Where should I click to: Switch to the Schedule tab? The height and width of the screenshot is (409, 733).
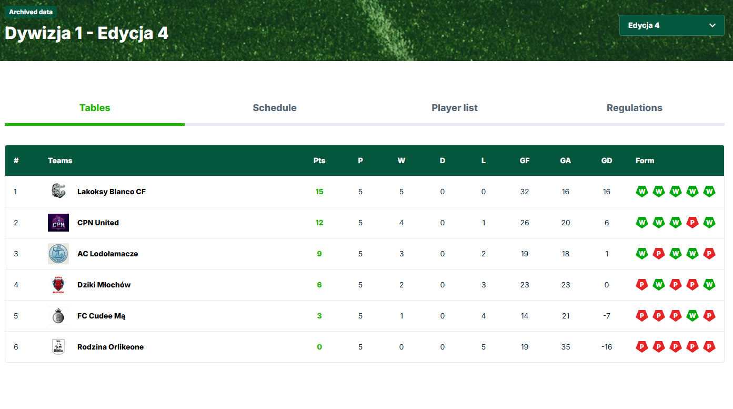[275, 108]
